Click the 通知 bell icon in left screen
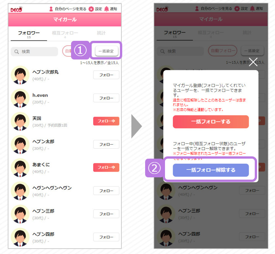Screen dimensions: 275x254 point(107,9)
